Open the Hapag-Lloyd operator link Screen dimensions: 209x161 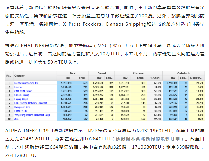click(21, 99)
